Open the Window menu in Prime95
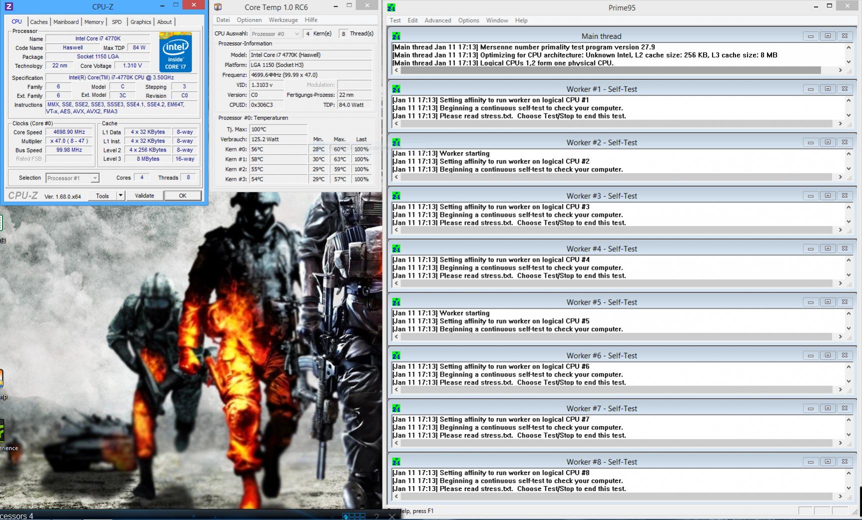Viewport: 862px width, 520px height. [497, 20]
